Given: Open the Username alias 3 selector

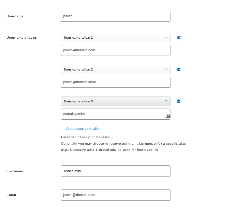Looking at the screenshot, I should pyautogui.click(x=115, y=101).
